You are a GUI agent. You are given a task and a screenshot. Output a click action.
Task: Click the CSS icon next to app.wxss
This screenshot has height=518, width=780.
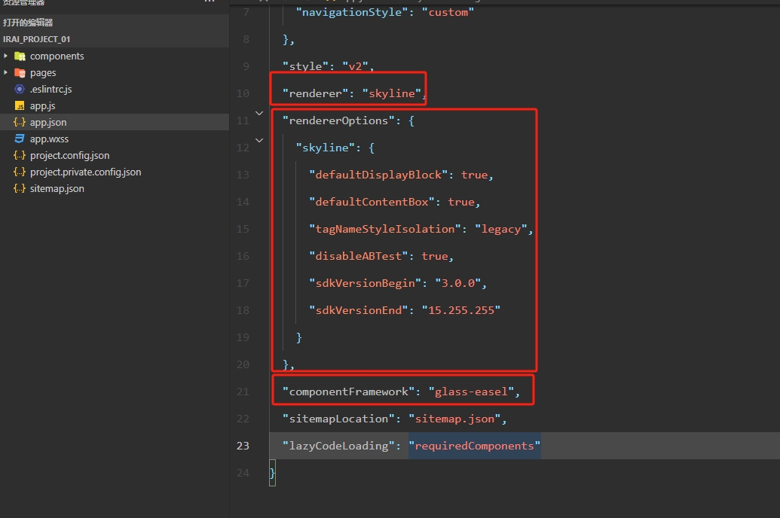click(20, 139)
